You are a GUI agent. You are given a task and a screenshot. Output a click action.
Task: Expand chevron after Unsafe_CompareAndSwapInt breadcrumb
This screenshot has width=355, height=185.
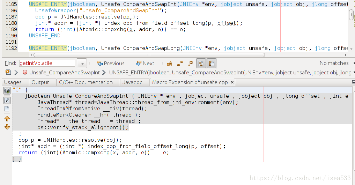[104, 73]
